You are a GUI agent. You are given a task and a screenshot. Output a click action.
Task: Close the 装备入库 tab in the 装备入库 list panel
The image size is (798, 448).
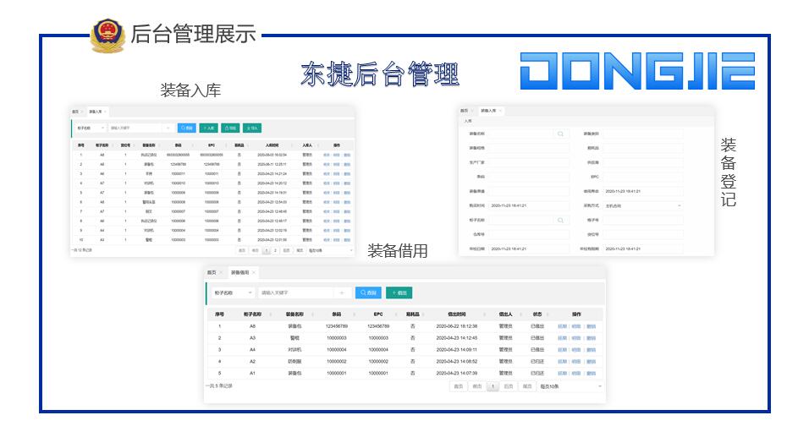tap(105, 112)
